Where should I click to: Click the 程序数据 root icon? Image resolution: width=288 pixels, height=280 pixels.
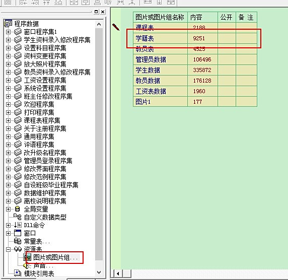click(8, 24)
